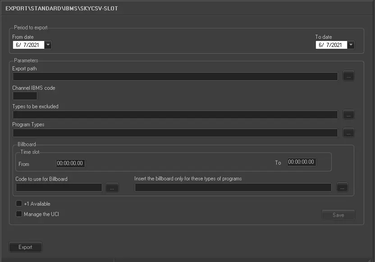Toggle the Manage the UCI checkbox
Viewport: 375px width, 262px height.
click(19, 214)
